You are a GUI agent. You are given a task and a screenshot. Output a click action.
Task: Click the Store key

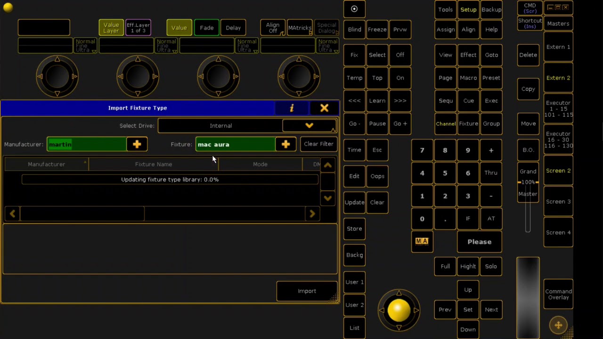pyautogui.click(x=354, y=229)
